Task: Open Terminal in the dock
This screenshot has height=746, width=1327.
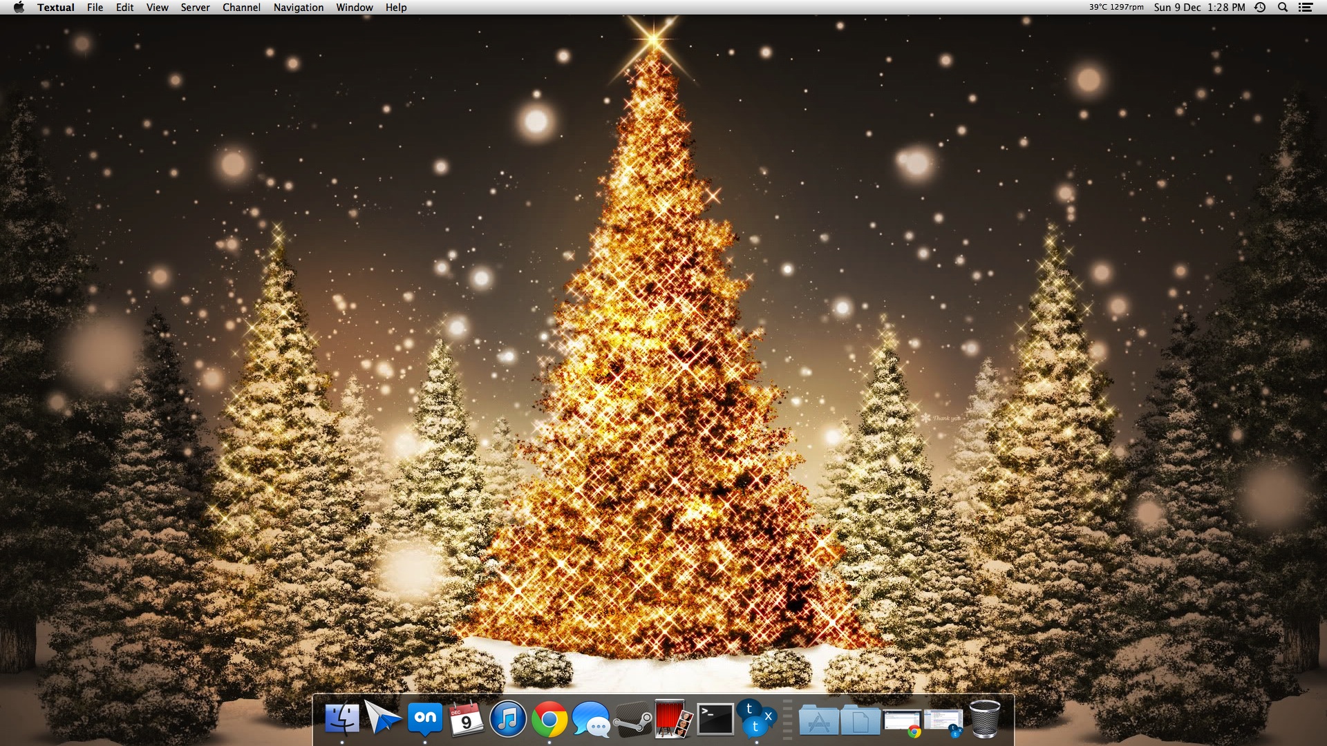Action: tap(715, 719)
